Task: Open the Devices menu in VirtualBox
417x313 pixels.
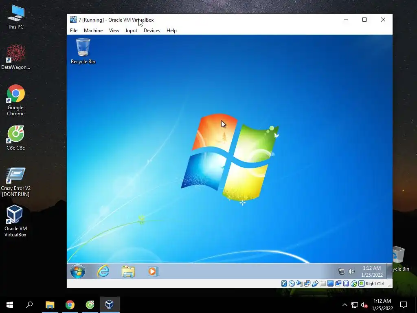Action: (x=152, y=30)
